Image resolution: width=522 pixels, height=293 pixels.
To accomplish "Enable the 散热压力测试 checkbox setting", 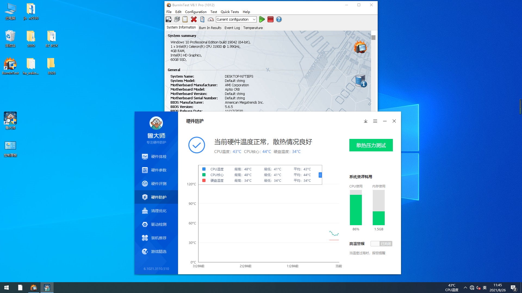I will click(371, 145).
